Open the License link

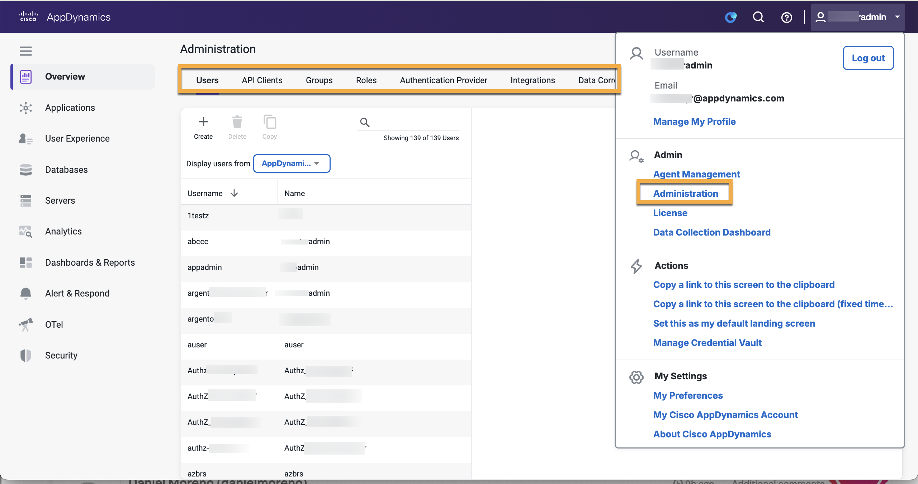pyautogui.click(x=670, y=213)
